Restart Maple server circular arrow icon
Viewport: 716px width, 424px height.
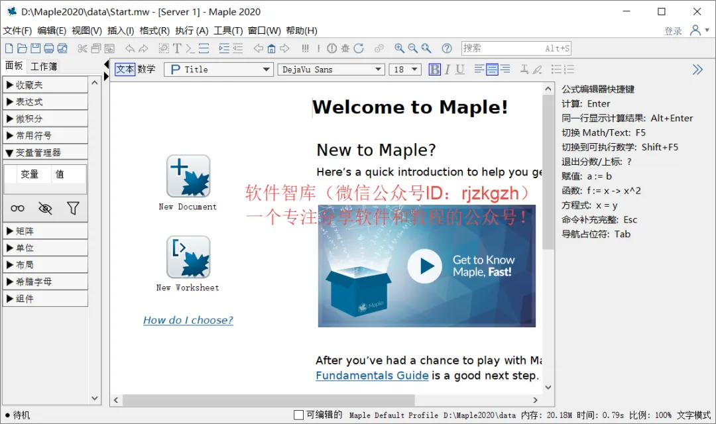tap(359, 48)
